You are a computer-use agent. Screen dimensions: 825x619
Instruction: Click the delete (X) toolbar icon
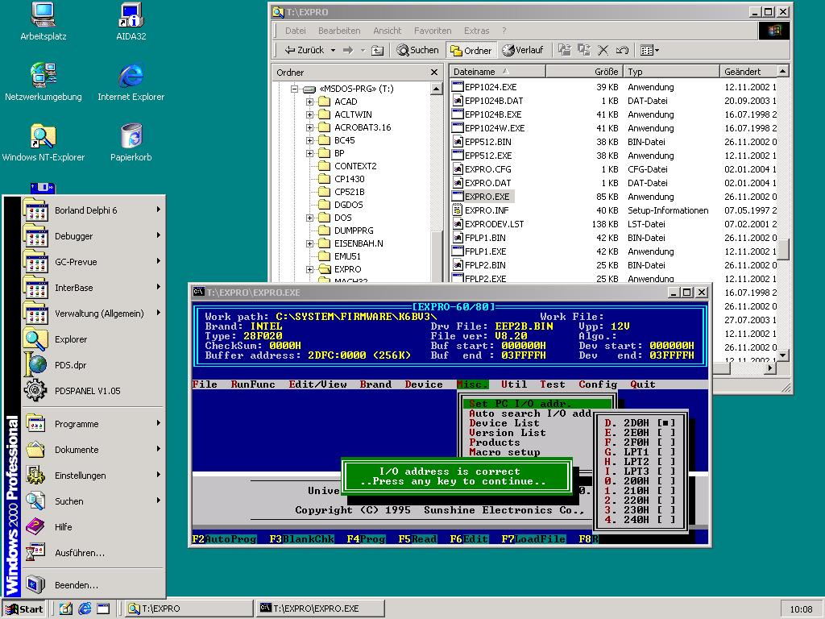pyautogui.click(x=603, y=50)
